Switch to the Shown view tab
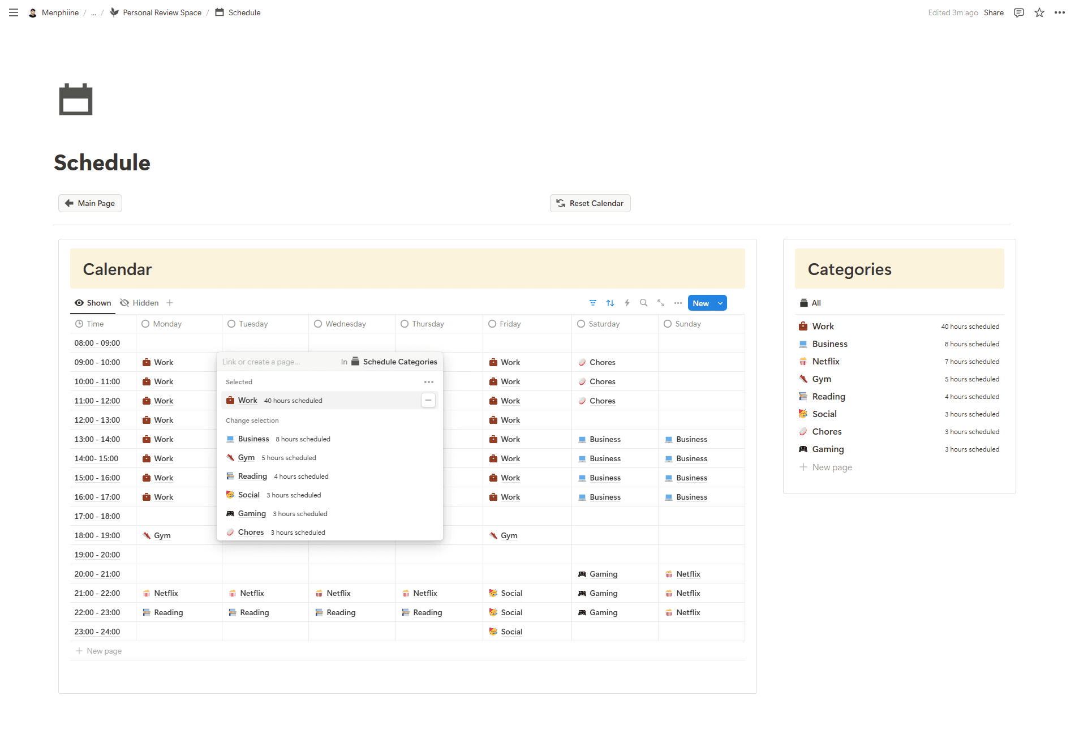Screen dimensions: 1075x734 [93, 303]
